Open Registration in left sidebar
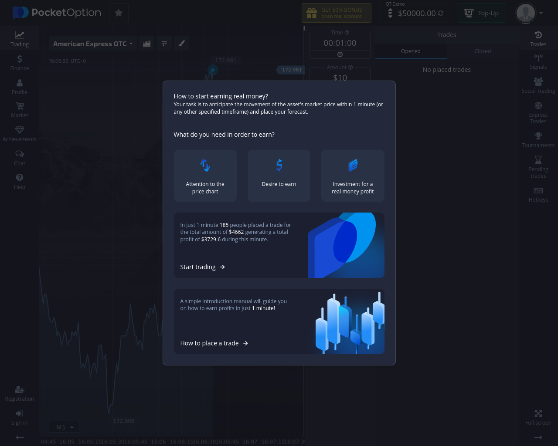Image resolution: width=558 pixels, height=446 pixels. [20, 393]
